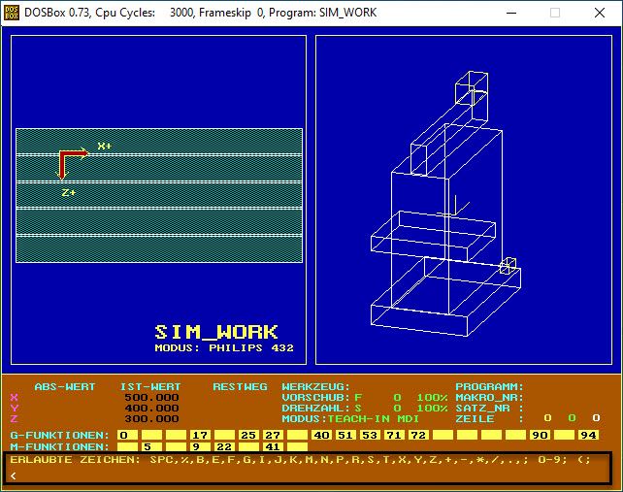The image size is (623, 492).
Task: Click the DOSBox icon in title bar
Action: pyautogui.click(x=12, y=13)
